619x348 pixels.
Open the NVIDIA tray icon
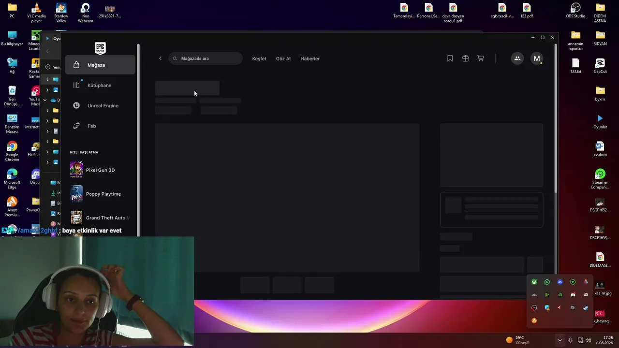[x=560, y=295]
